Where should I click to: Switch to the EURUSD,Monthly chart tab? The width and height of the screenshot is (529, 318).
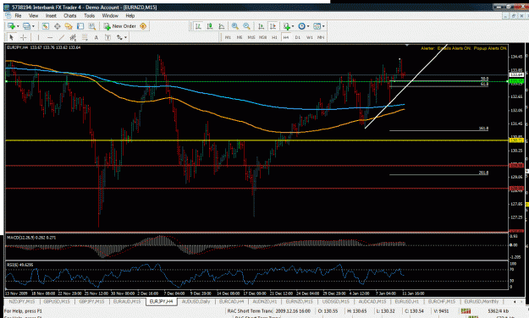(x=481, y=301)
